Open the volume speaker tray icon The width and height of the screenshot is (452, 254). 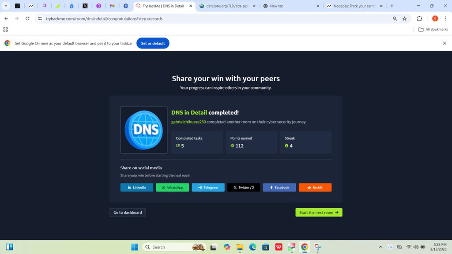[x=416, y=247]
